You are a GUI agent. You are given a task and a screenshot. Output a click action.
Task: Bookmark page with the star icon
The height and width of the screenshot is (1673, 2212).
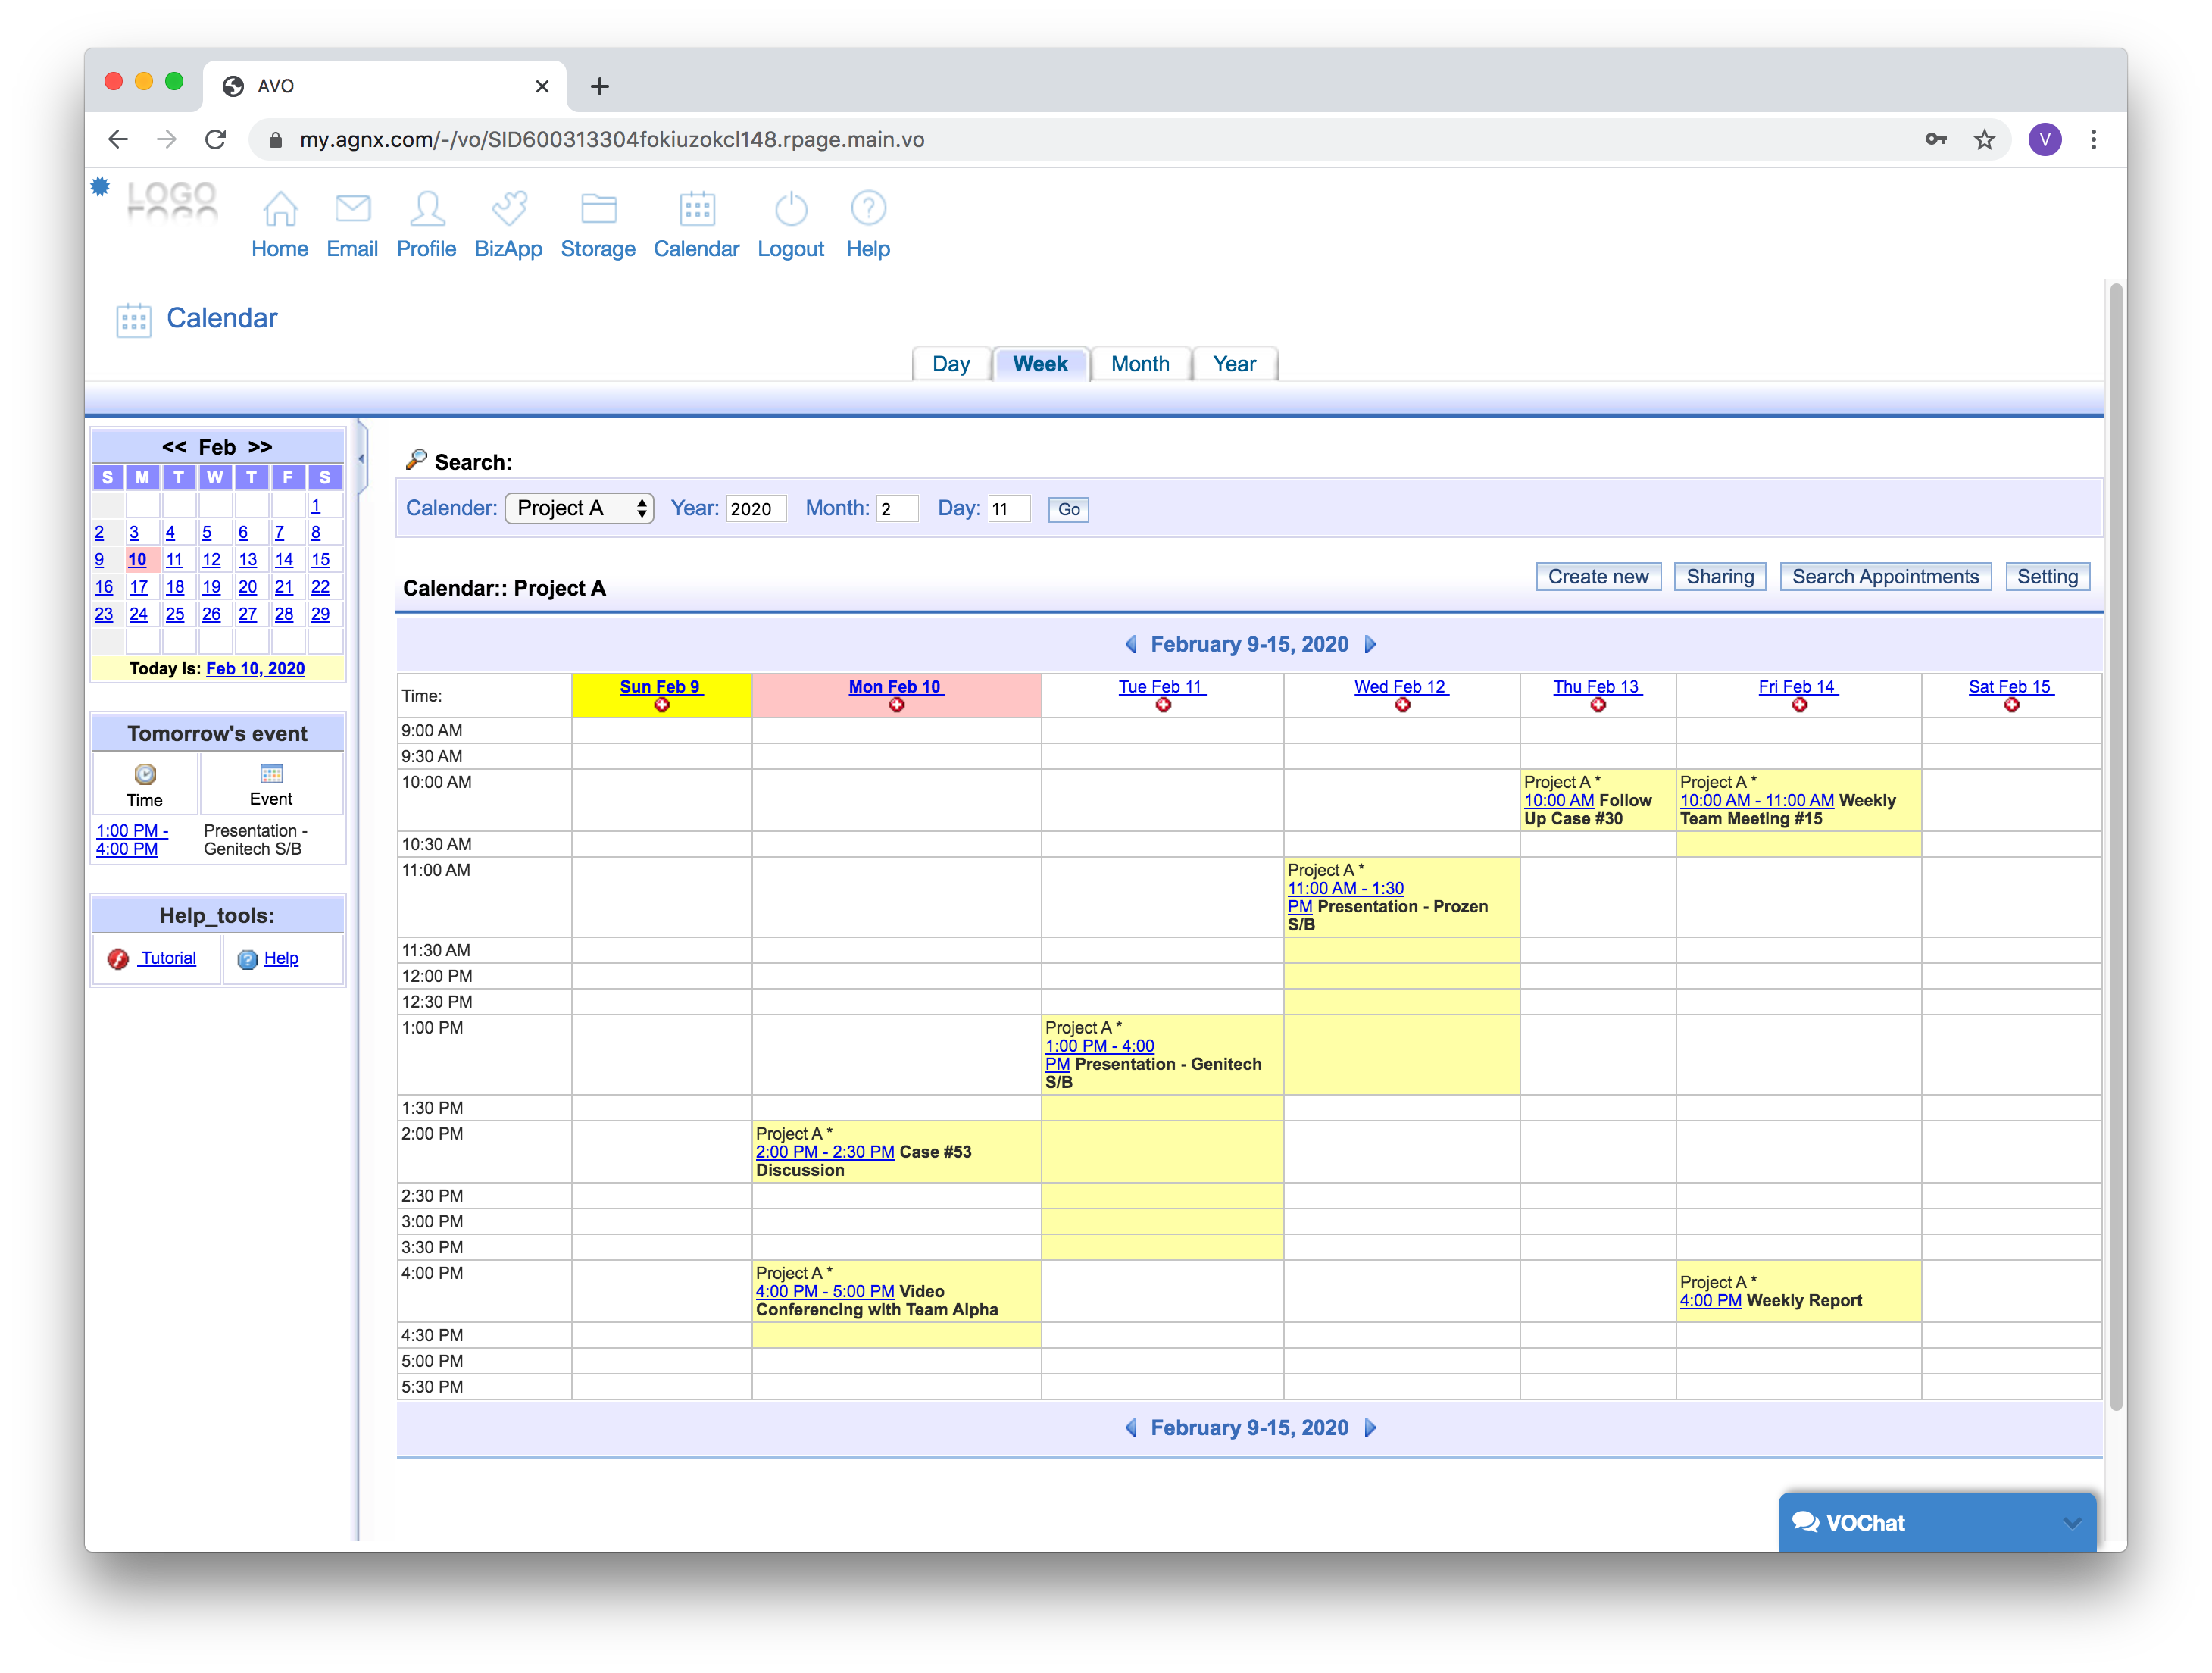1984,140
